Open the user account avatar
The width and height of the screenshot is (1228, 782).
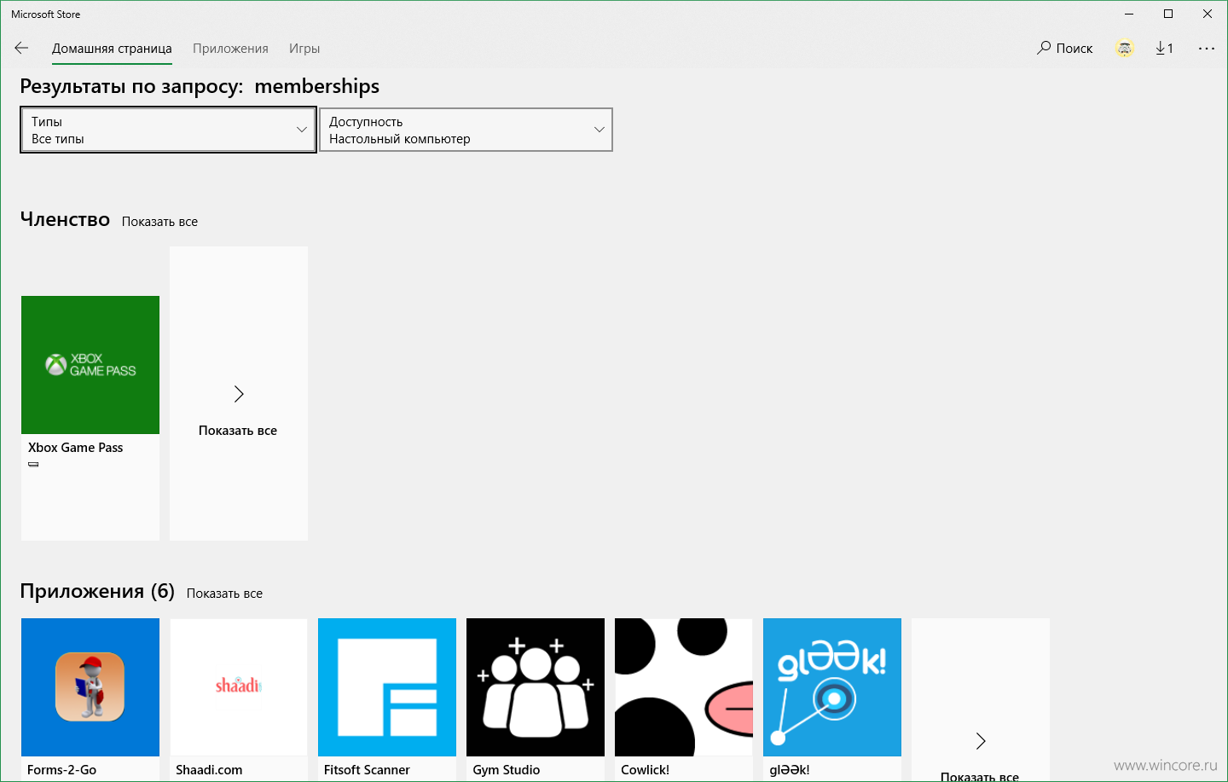[x=1125, y=49]
